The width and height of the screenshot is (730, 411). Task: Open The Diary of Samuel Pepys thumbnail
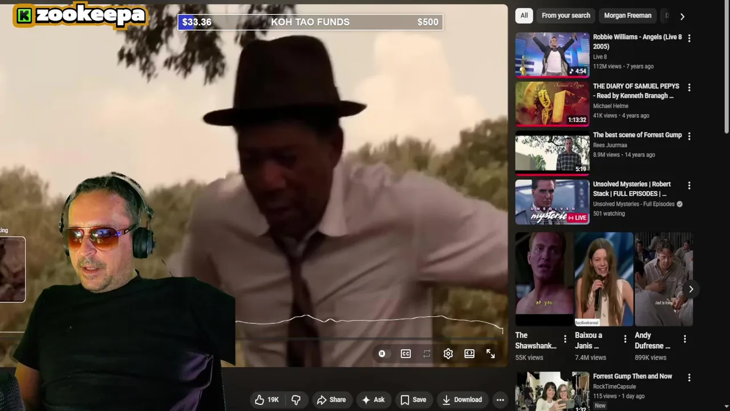tap(552, 104)
